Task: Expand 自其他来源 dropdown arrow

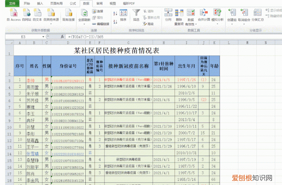Action: tap(51, 24)
